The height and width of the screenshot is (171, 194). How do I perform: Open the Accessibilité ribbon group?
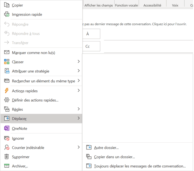point(152,5)
